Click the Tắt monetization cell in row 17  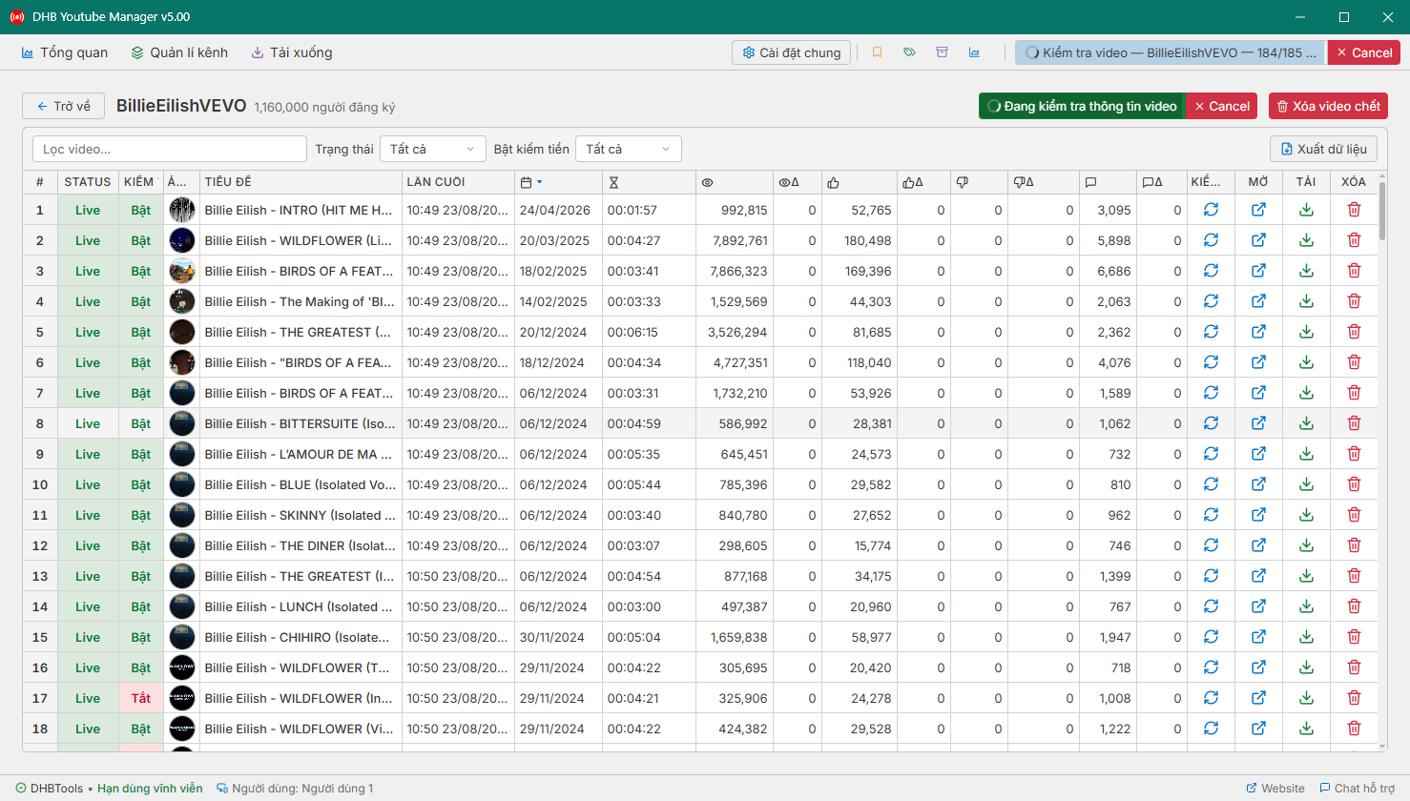[141, 698]
